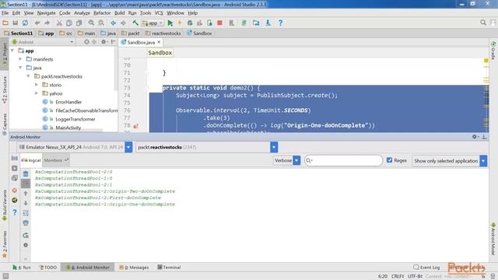Expand the storio package
The height and width of the screenshot is (280, 498).
37,85
